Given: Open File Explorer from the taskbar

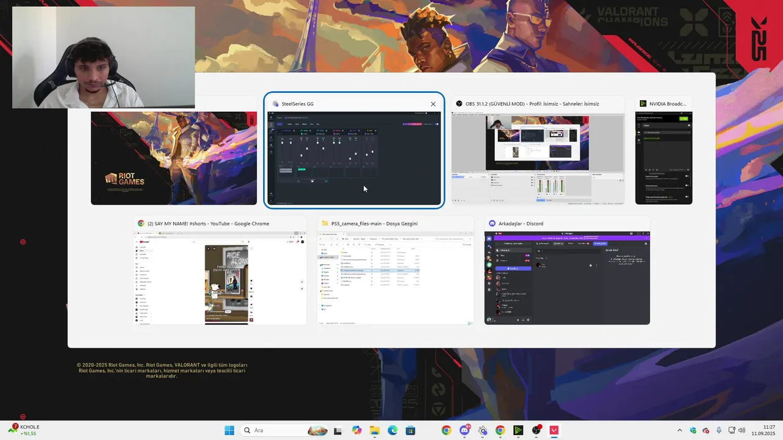Looking at the screenshot, I should 374,430.
